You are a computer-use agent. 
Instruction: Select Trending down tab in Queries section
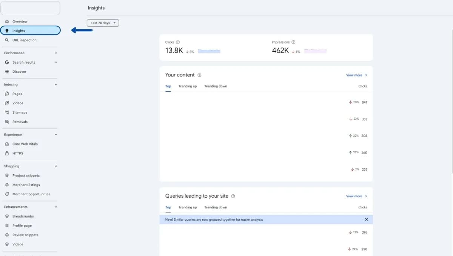click(x=216, y=207)
